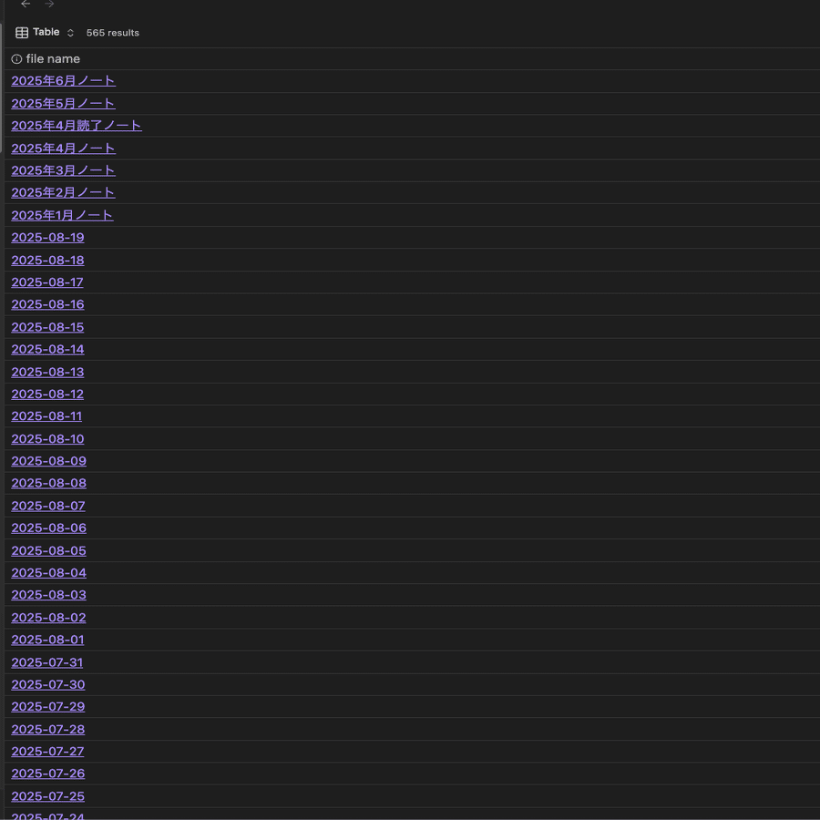Click the back navigation arrow
The image size is (820, 820).
(26, 4)
